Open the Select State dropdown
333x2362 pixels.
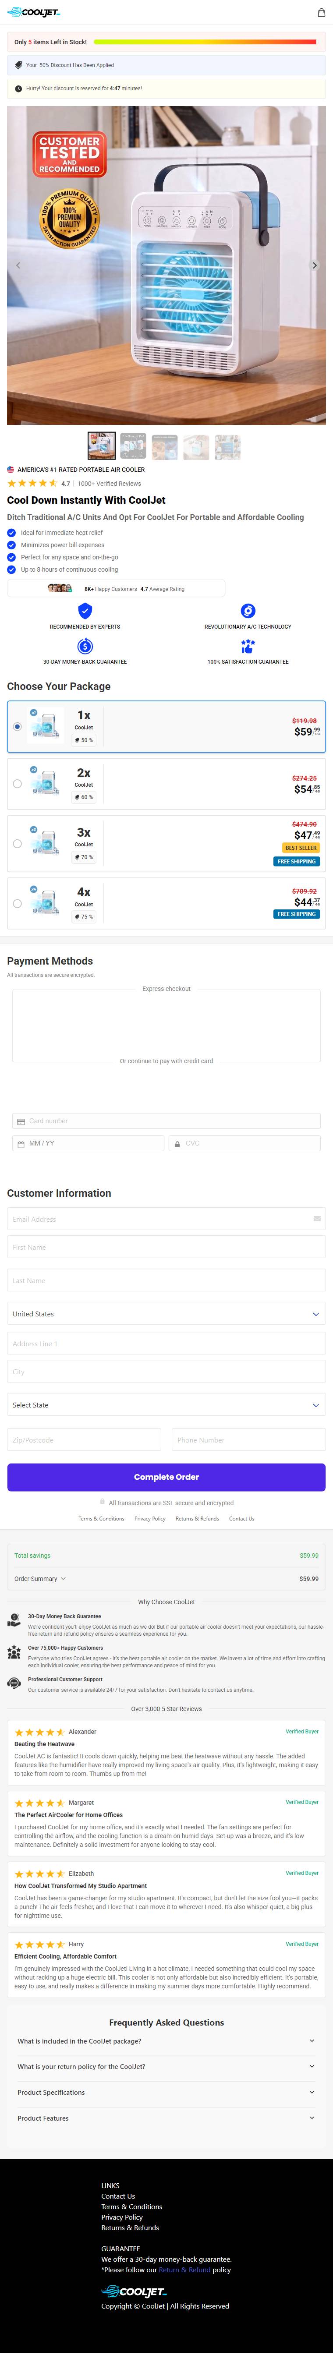point(166,1405)
